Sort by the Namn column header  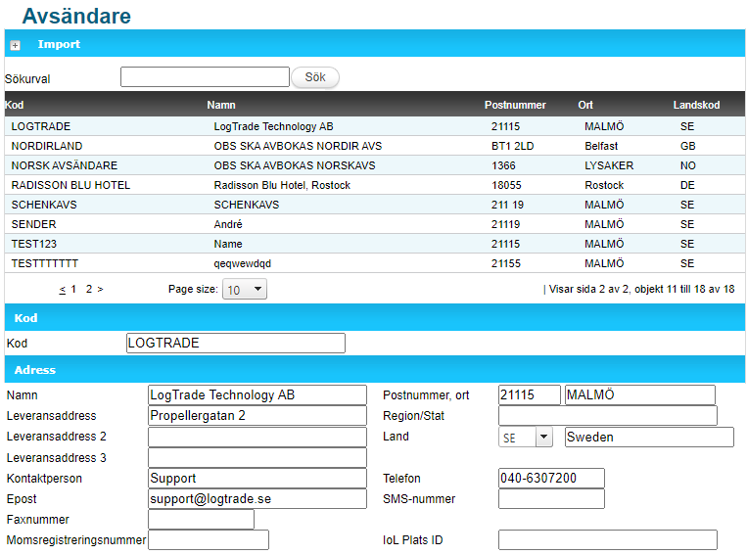pyautogui.click(x=221, y=105)
